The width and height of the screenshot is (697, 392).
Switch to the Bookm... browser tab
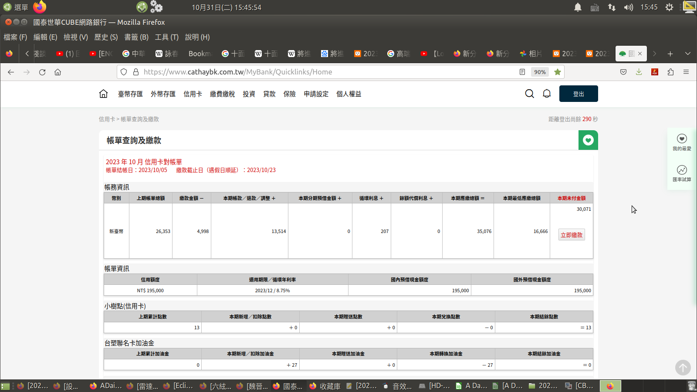(200, 54)
